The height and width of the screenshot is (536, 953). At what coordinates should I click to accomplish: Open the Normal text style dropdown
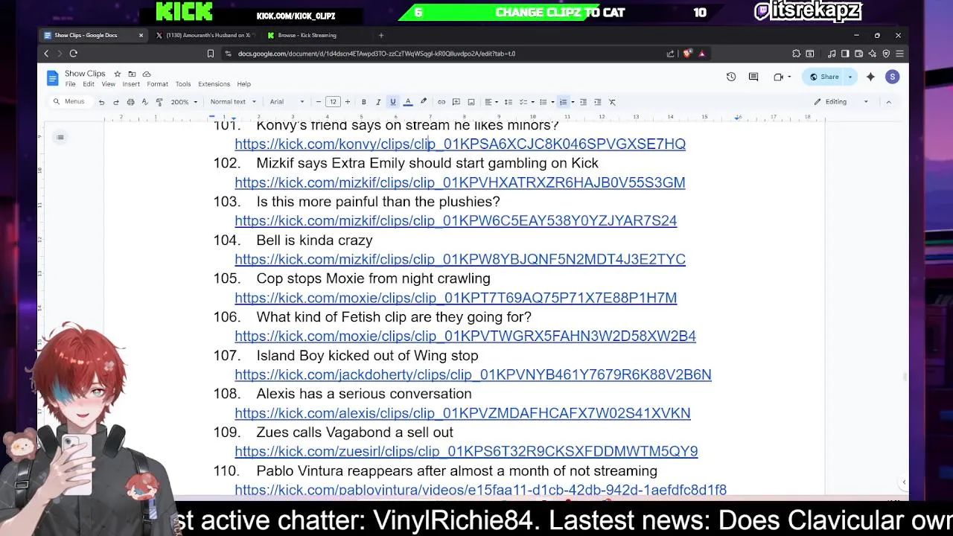[233, 102]
